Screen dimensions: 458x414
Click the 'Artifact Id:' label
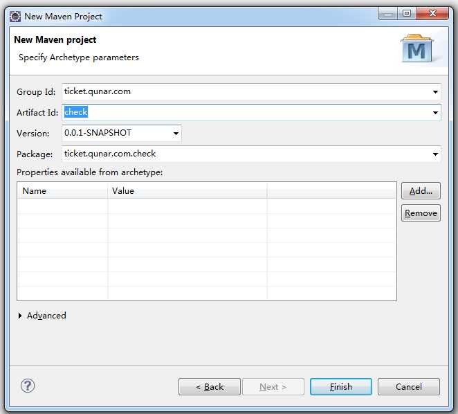click(37, 113)
